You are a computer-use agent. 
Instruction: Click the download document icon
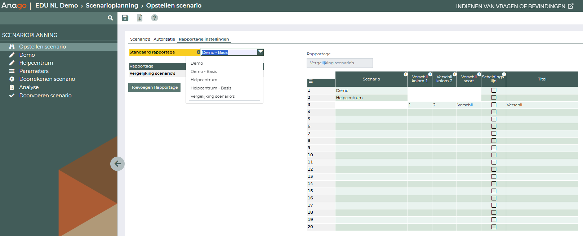coord(139,18)
